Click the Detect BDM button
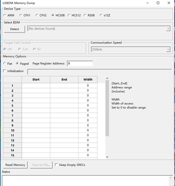Screen dimensions: 175x186 [x=14, y=29]
